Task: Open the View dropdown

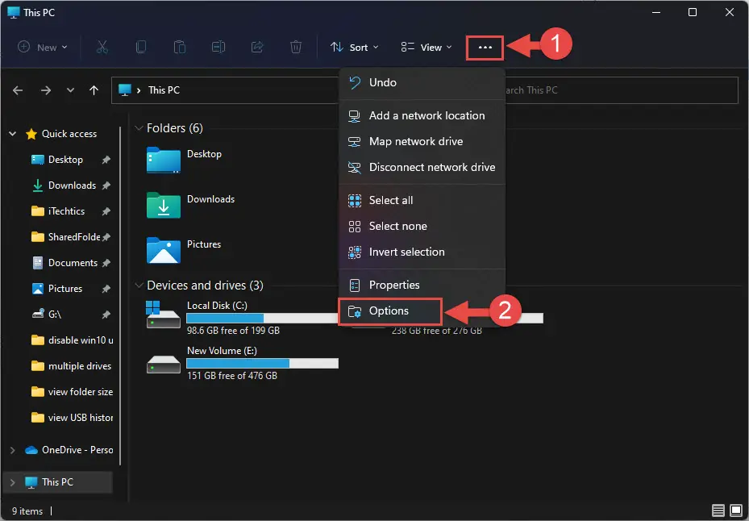Action: tap(427, 48)
